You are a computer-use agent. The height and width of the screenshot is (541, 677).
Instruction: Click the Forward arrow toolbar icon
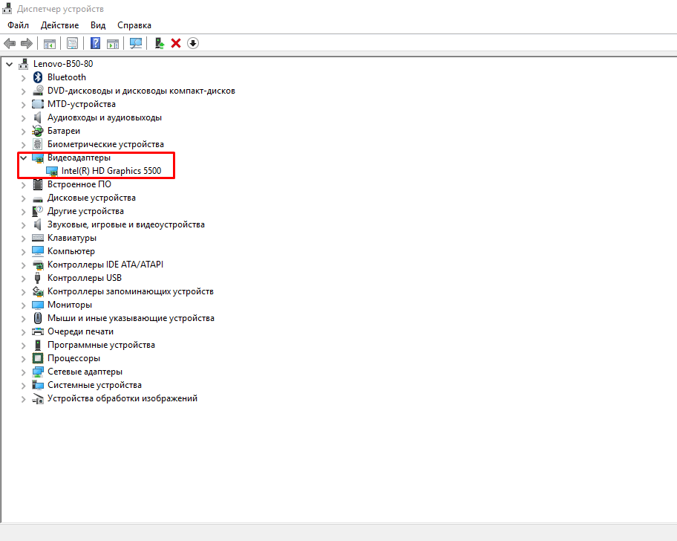click(27, 43)
